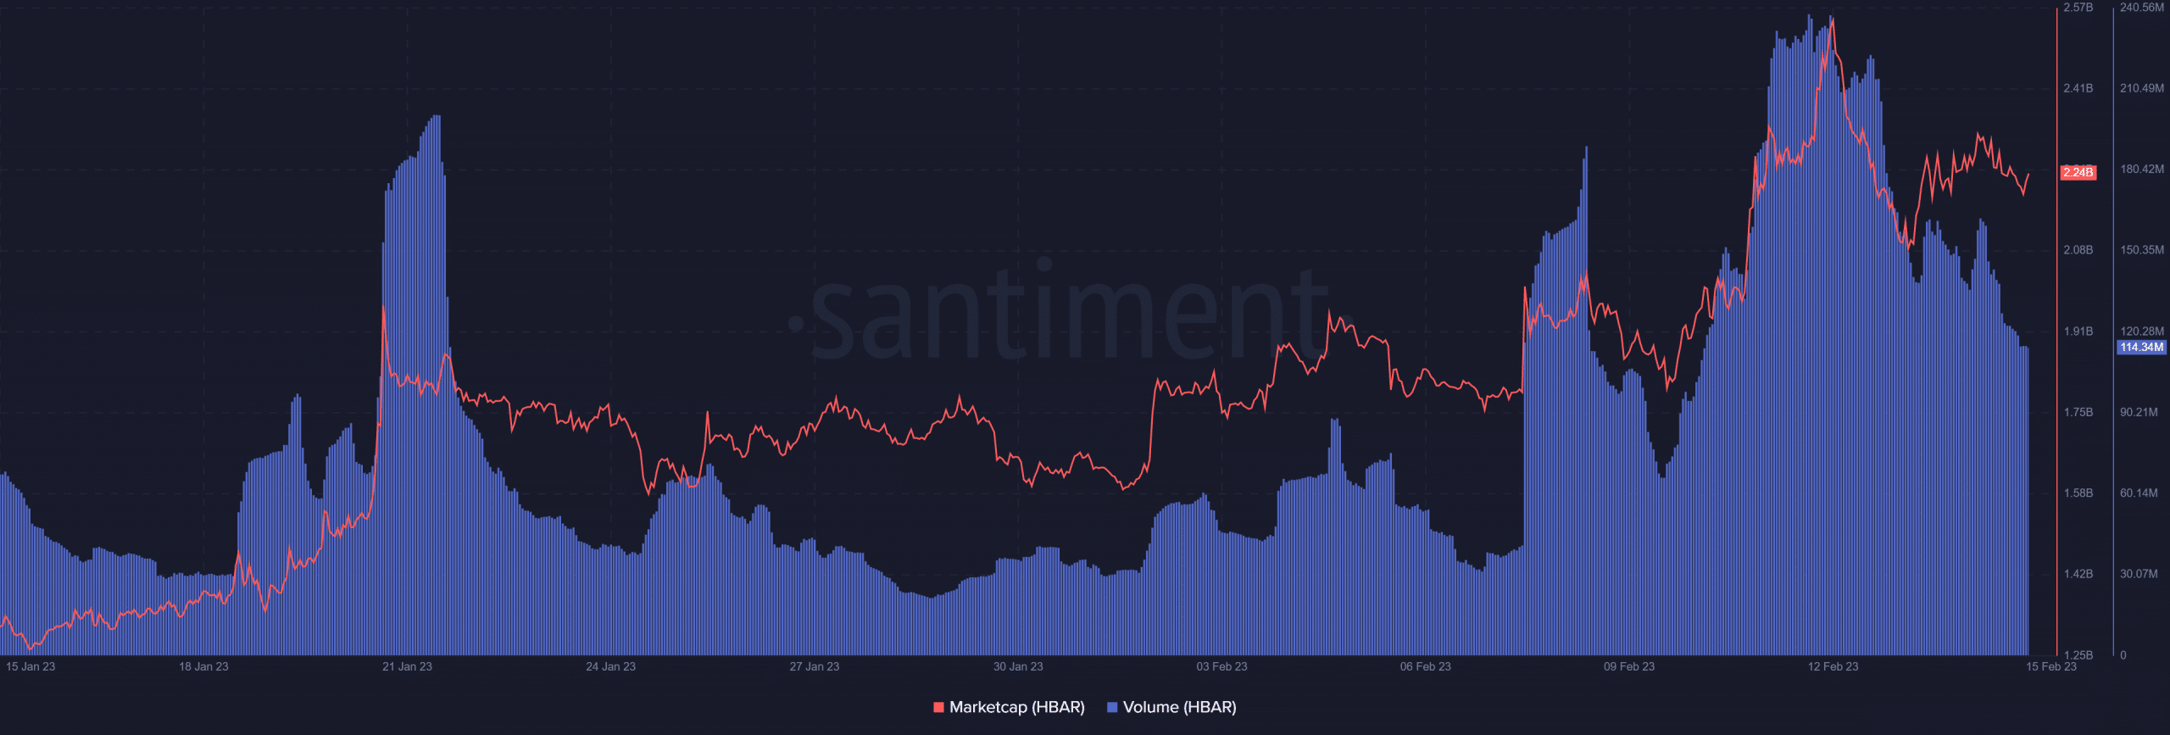This screenshot has width=2170, height=735.
Task: Click the 21 Jan 23 date label
Action: [407, 666]
